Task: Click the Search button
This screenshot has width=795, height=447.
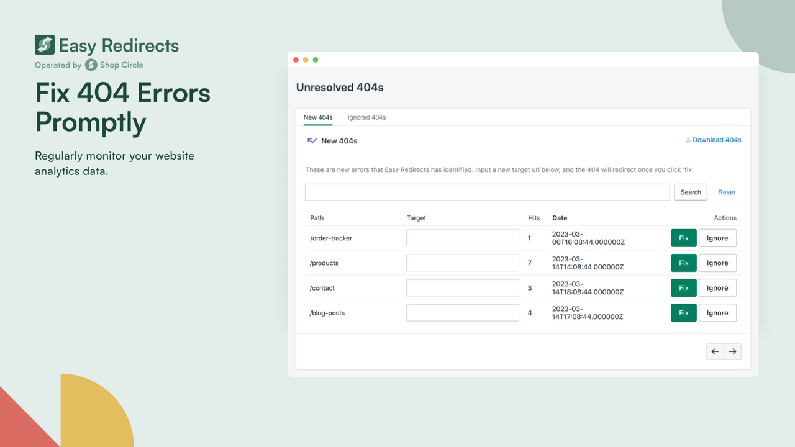Action: (690, 192)
